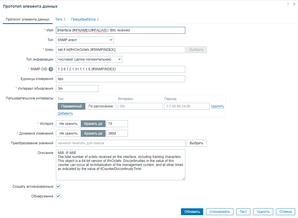
Task: Focus the Единицы измерения input field
Action: (x=120, y=79)
